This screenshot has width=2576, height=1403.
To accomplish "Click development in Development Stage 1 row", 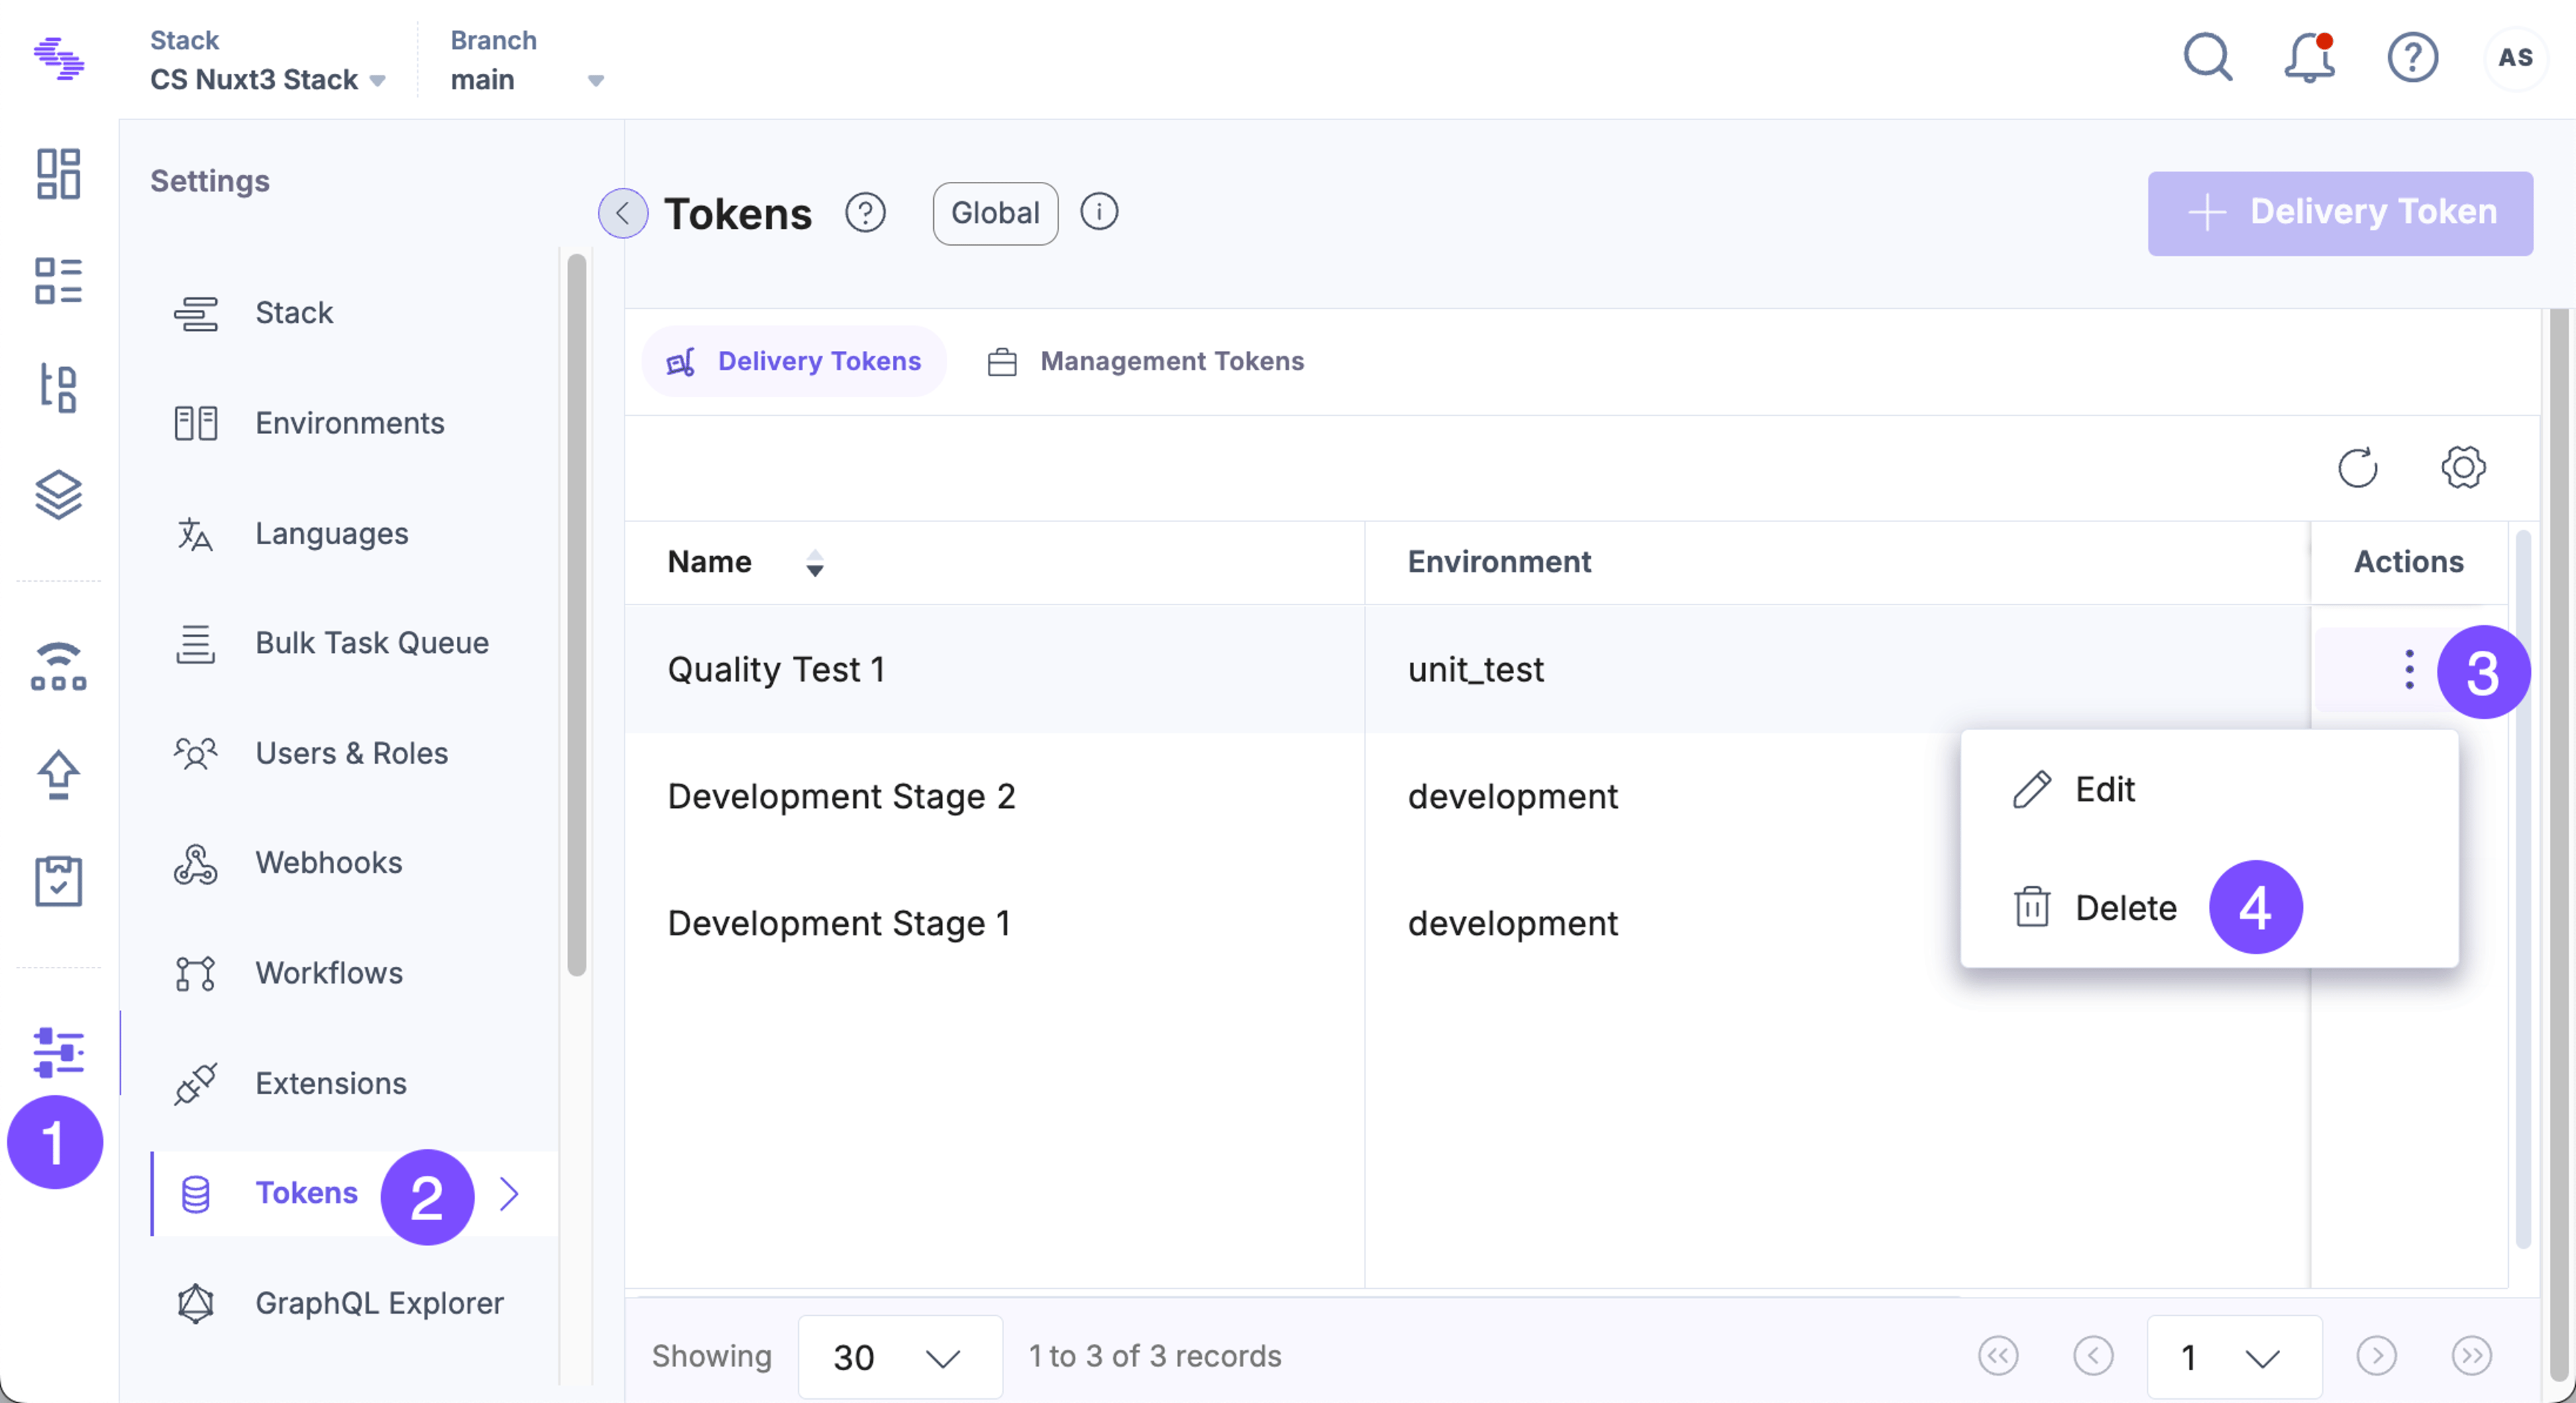I will (1512, 923).
